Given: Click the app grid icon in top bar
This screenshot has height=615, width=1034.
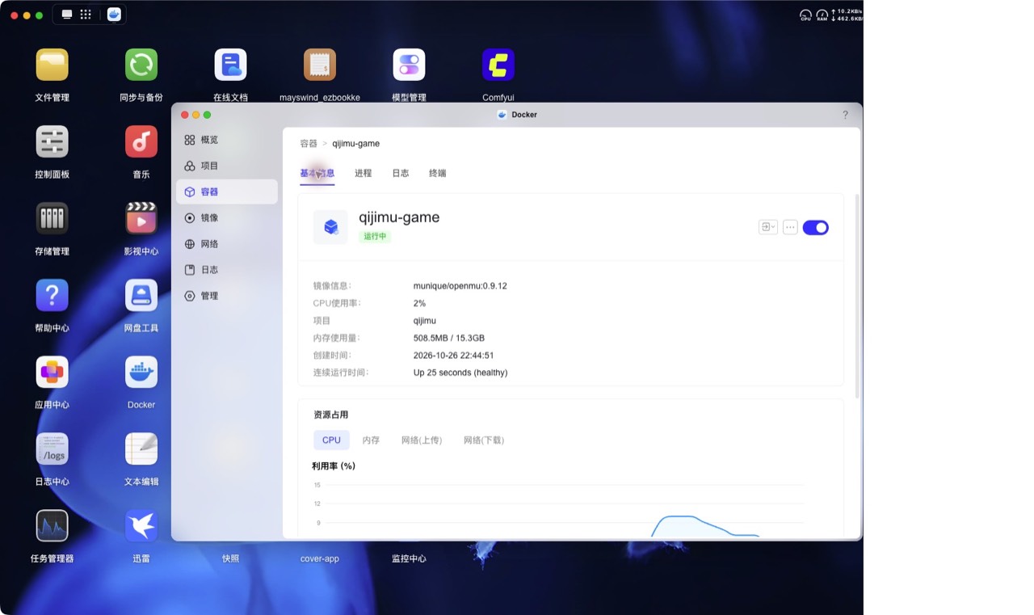Looking at the screenshot, I should pyautogui.click(x=86, y=15).
